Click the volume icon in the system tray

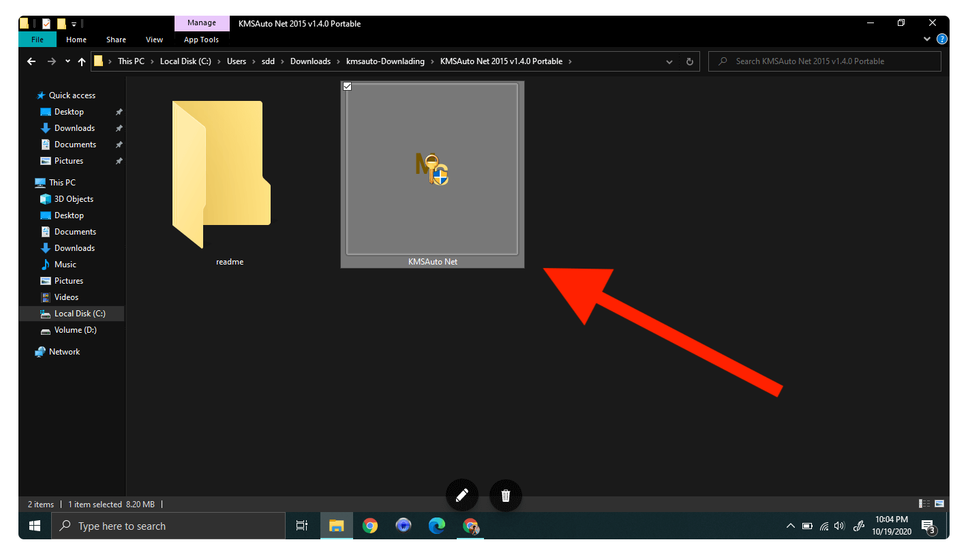pos(839,526)
